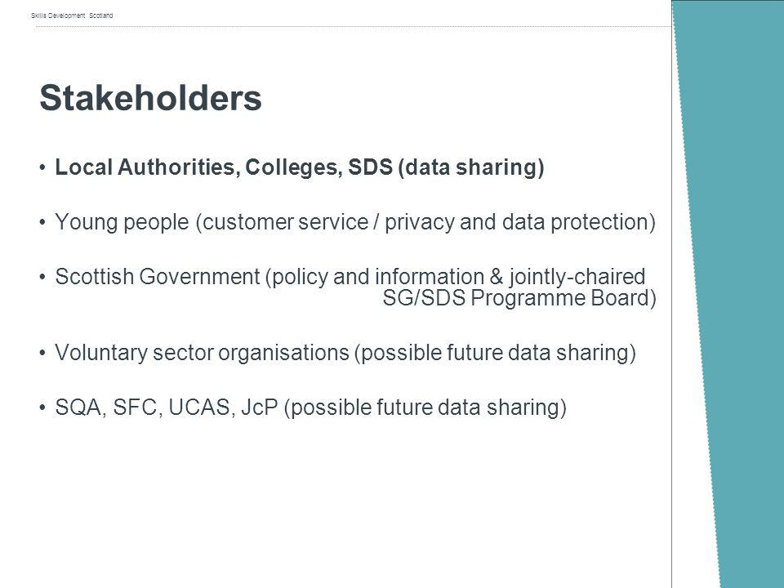Select the Skills Development Scotland header text
The width and height of the screenshot is (784, 588).
tap(72, 16)
